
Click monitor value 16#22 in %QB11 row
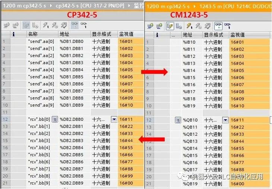[249, 127]
